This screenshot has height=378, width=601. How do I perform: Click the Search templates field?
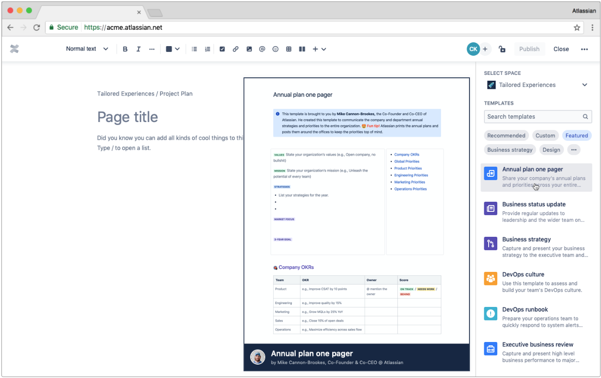coord(533,117)
